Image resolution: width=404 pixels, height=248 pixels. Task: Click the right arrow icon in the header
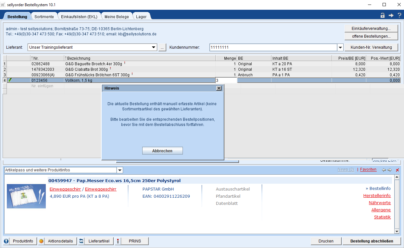pos(391,15)
